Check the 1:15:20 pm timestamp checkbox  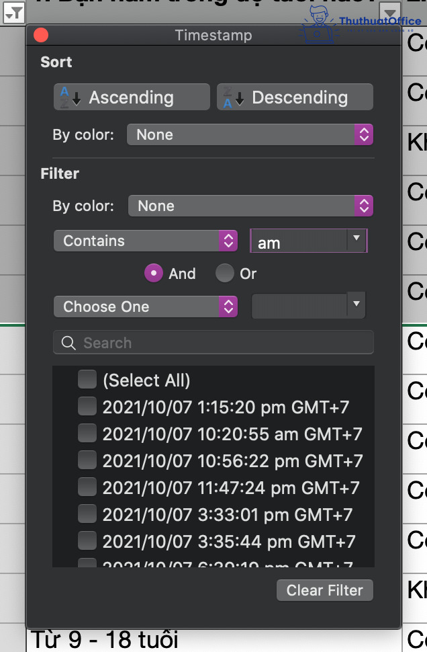tap(87, 407)
